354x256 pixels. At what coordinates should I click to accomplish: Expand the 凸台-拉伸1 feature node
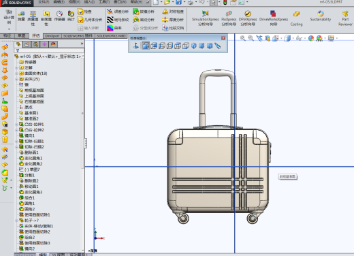point(16,125)
